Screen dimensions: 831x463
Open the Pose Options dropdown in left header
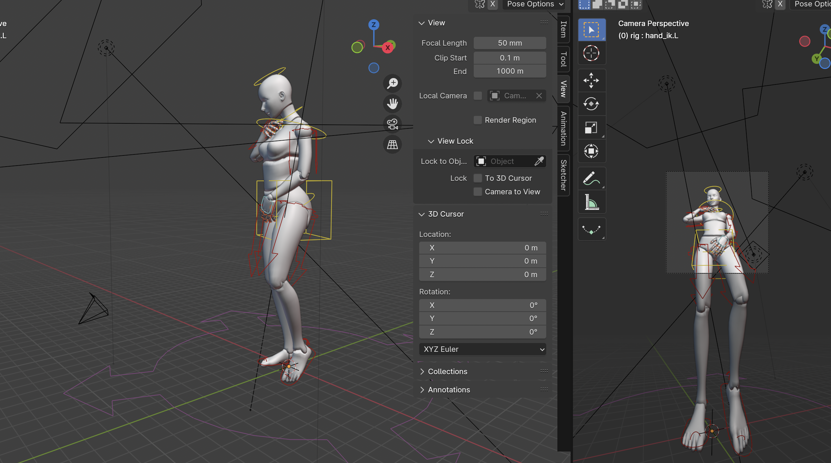click(534, 4)
